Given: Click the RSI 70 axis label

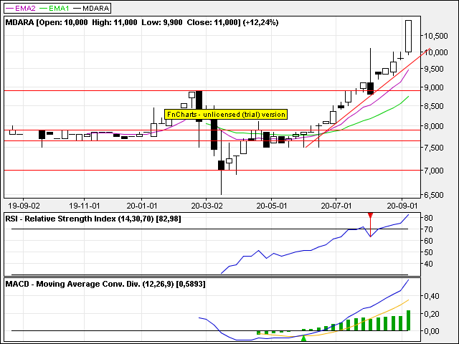Looking at the screenshot, I should tap(428, 229).
